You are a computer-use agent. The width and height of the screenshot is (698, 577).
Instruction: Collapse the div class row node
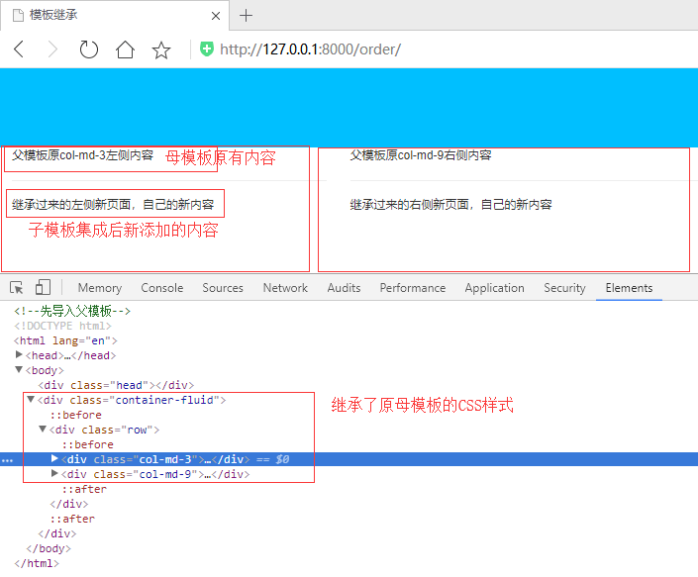point(43,430)
